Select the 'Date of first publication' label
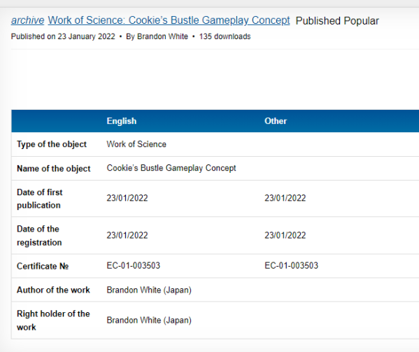Image resolution: width=419 pixels, height=352 pixels. (40, 199)
